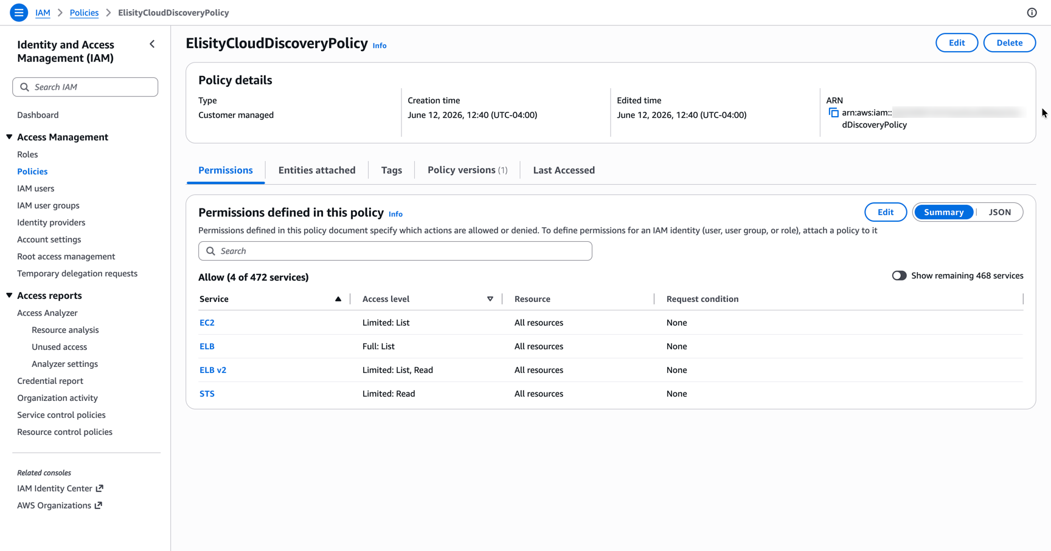
Task: Open AWS Organizations external link icon
Action: point(99,505)
